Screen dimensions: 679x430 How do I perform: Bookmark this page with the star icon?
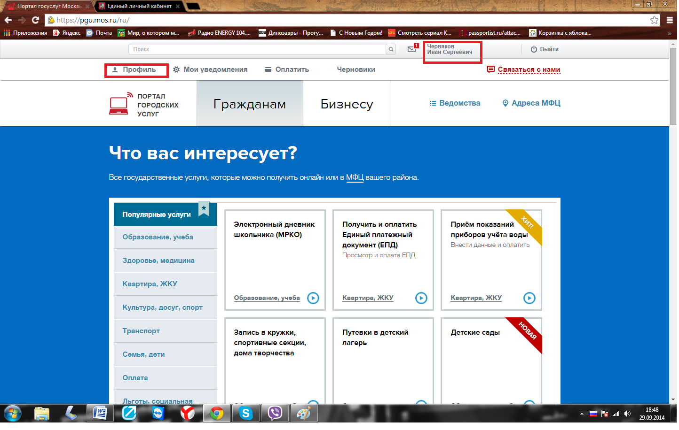point(654,20)
